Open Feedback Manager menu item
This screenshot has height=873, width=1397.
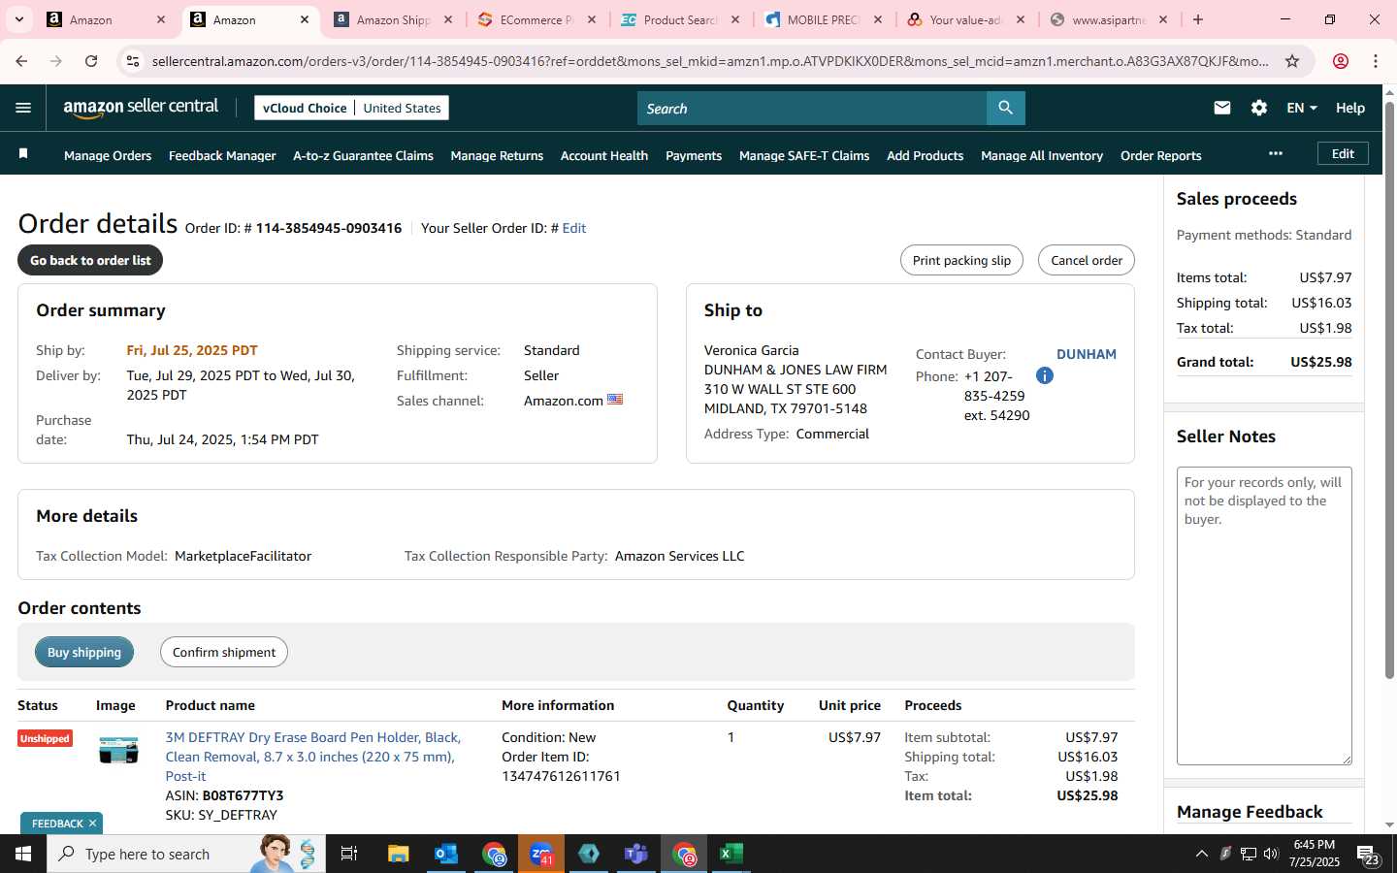coord(222,155)
